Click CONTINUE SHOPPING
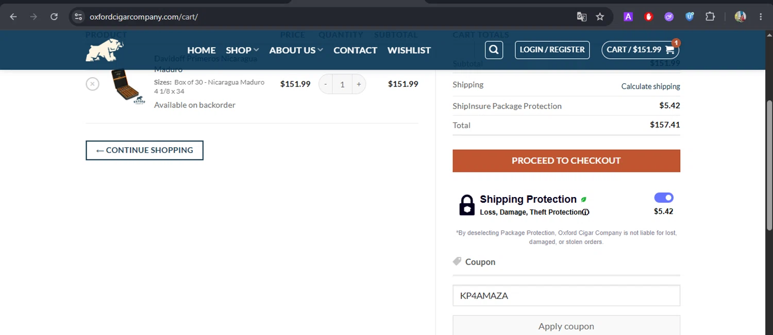This screenshot has height=335, width=773. pos(144,150)
